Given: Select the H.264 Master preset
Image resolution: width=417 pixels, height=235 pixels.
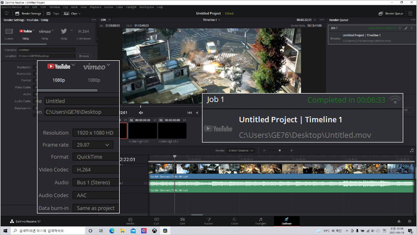Looking at the screenshot, I should (x=83, y=32).
